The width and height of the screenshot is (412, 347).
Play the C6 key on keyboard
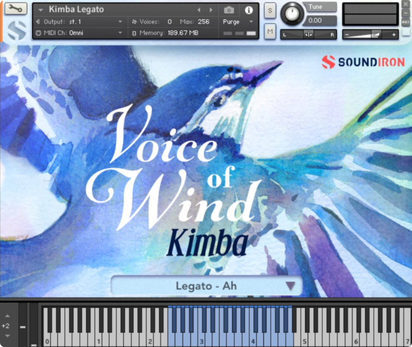[356, 340]
